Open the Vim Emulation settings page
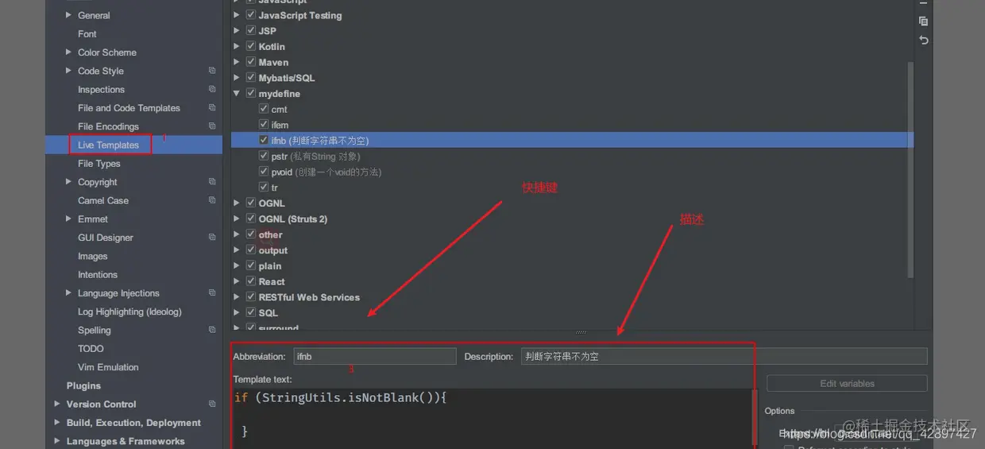Image resolution: width=985 pixels, height=449 pixels. [108, 367]
